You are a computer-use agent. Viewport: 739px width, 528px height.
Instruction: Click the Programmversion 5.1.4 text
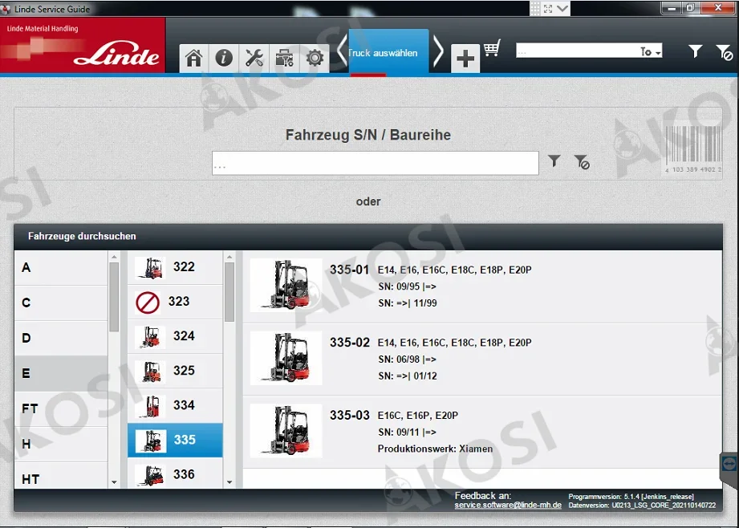pos(631,497)
